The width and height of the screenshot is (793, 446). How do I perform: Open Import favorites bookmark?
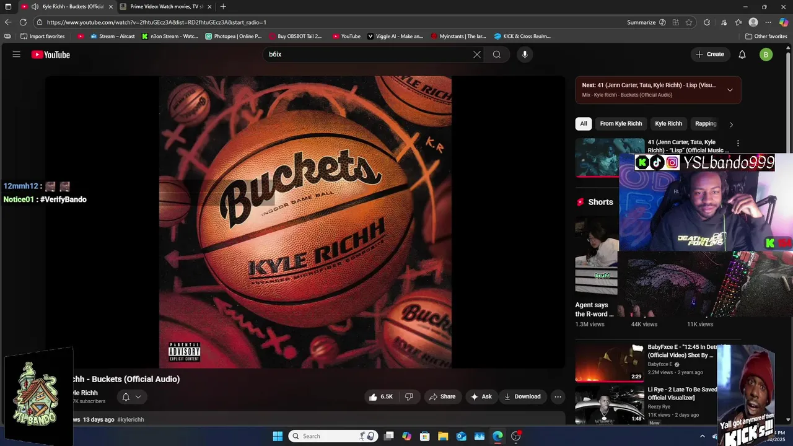[x=42, y=36]
